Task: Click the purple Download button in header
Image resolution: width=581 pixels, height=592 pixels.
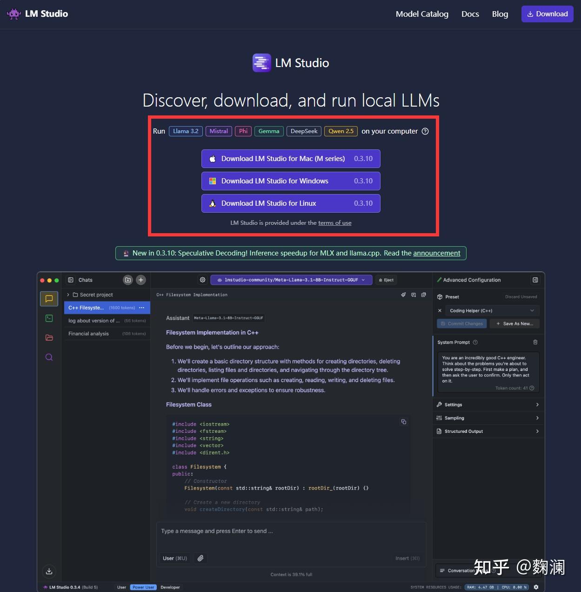Action: [x=548, y=14]
